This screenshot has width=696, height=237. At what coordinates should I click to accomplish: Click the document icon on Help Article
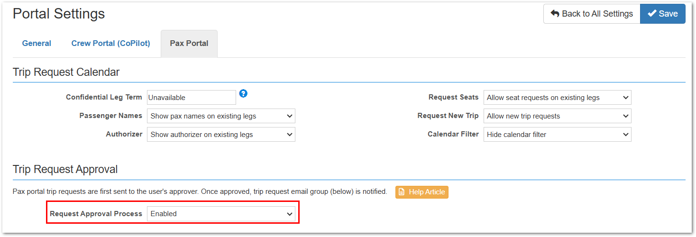402,192
